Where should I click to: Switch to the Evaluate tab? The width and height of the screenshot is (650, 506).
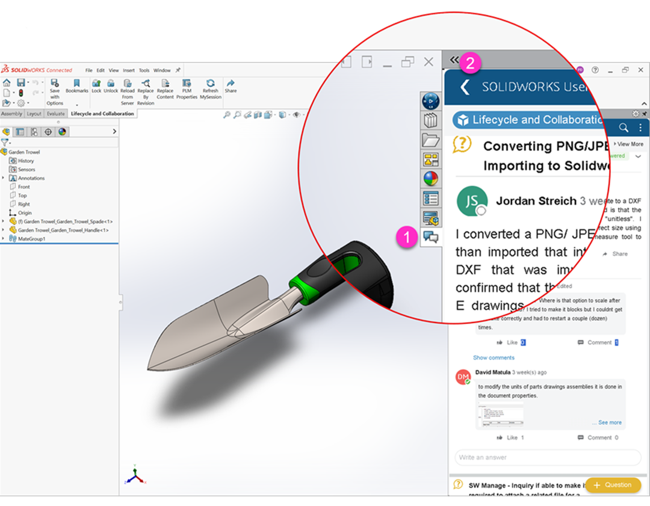click(x=55, y=114)
